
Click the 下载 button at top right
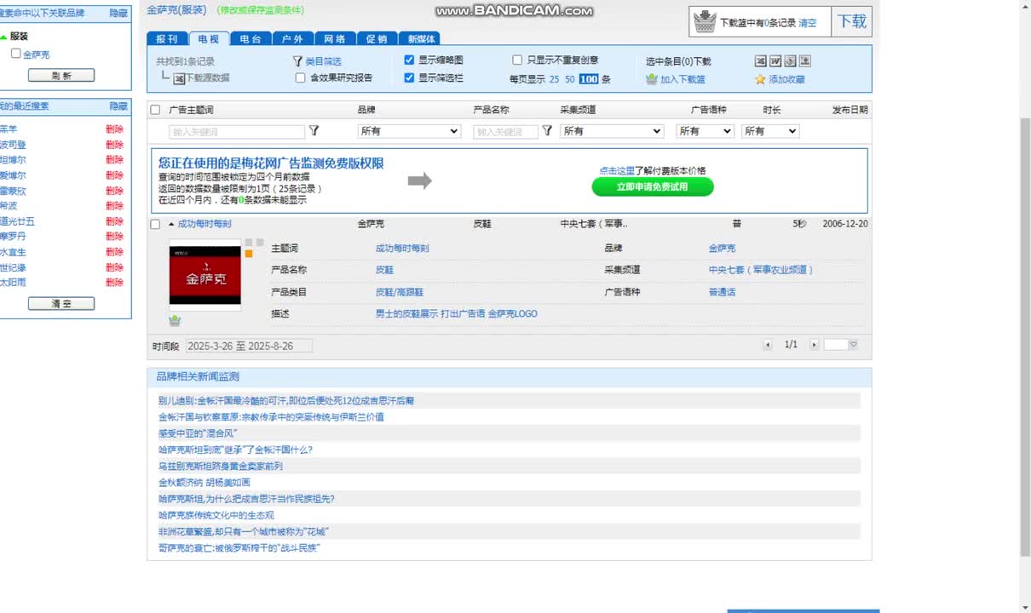(x=852, y=21)
